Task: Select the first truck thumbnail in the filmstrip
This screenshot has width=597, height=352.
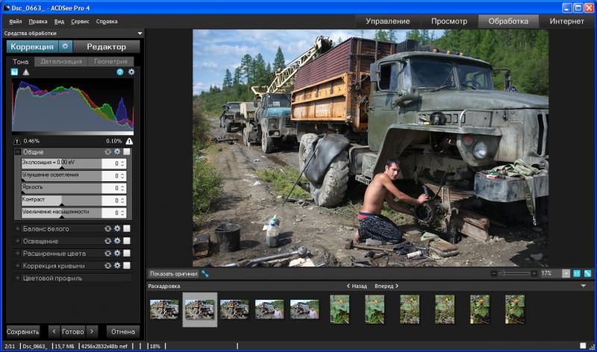Action: coord(164,309)
